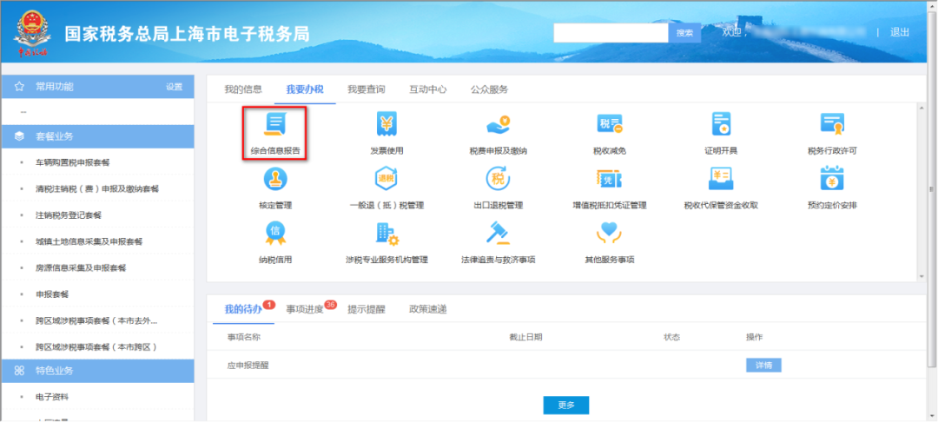Open 税费申报及缴纳 icon
This screenshot has height=422, width=938.
tap(498, 124)
